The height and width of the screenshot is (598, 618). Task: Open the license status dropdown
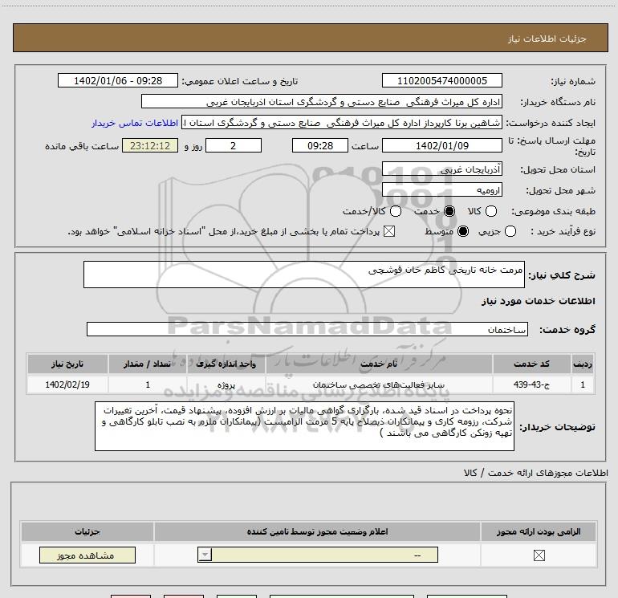[x=318, y=555]
